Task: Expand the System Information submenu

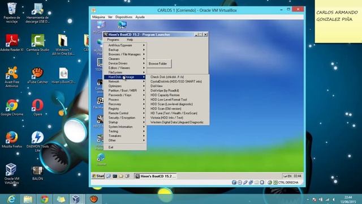Action: pyautogui.click(x=125, y=127)
